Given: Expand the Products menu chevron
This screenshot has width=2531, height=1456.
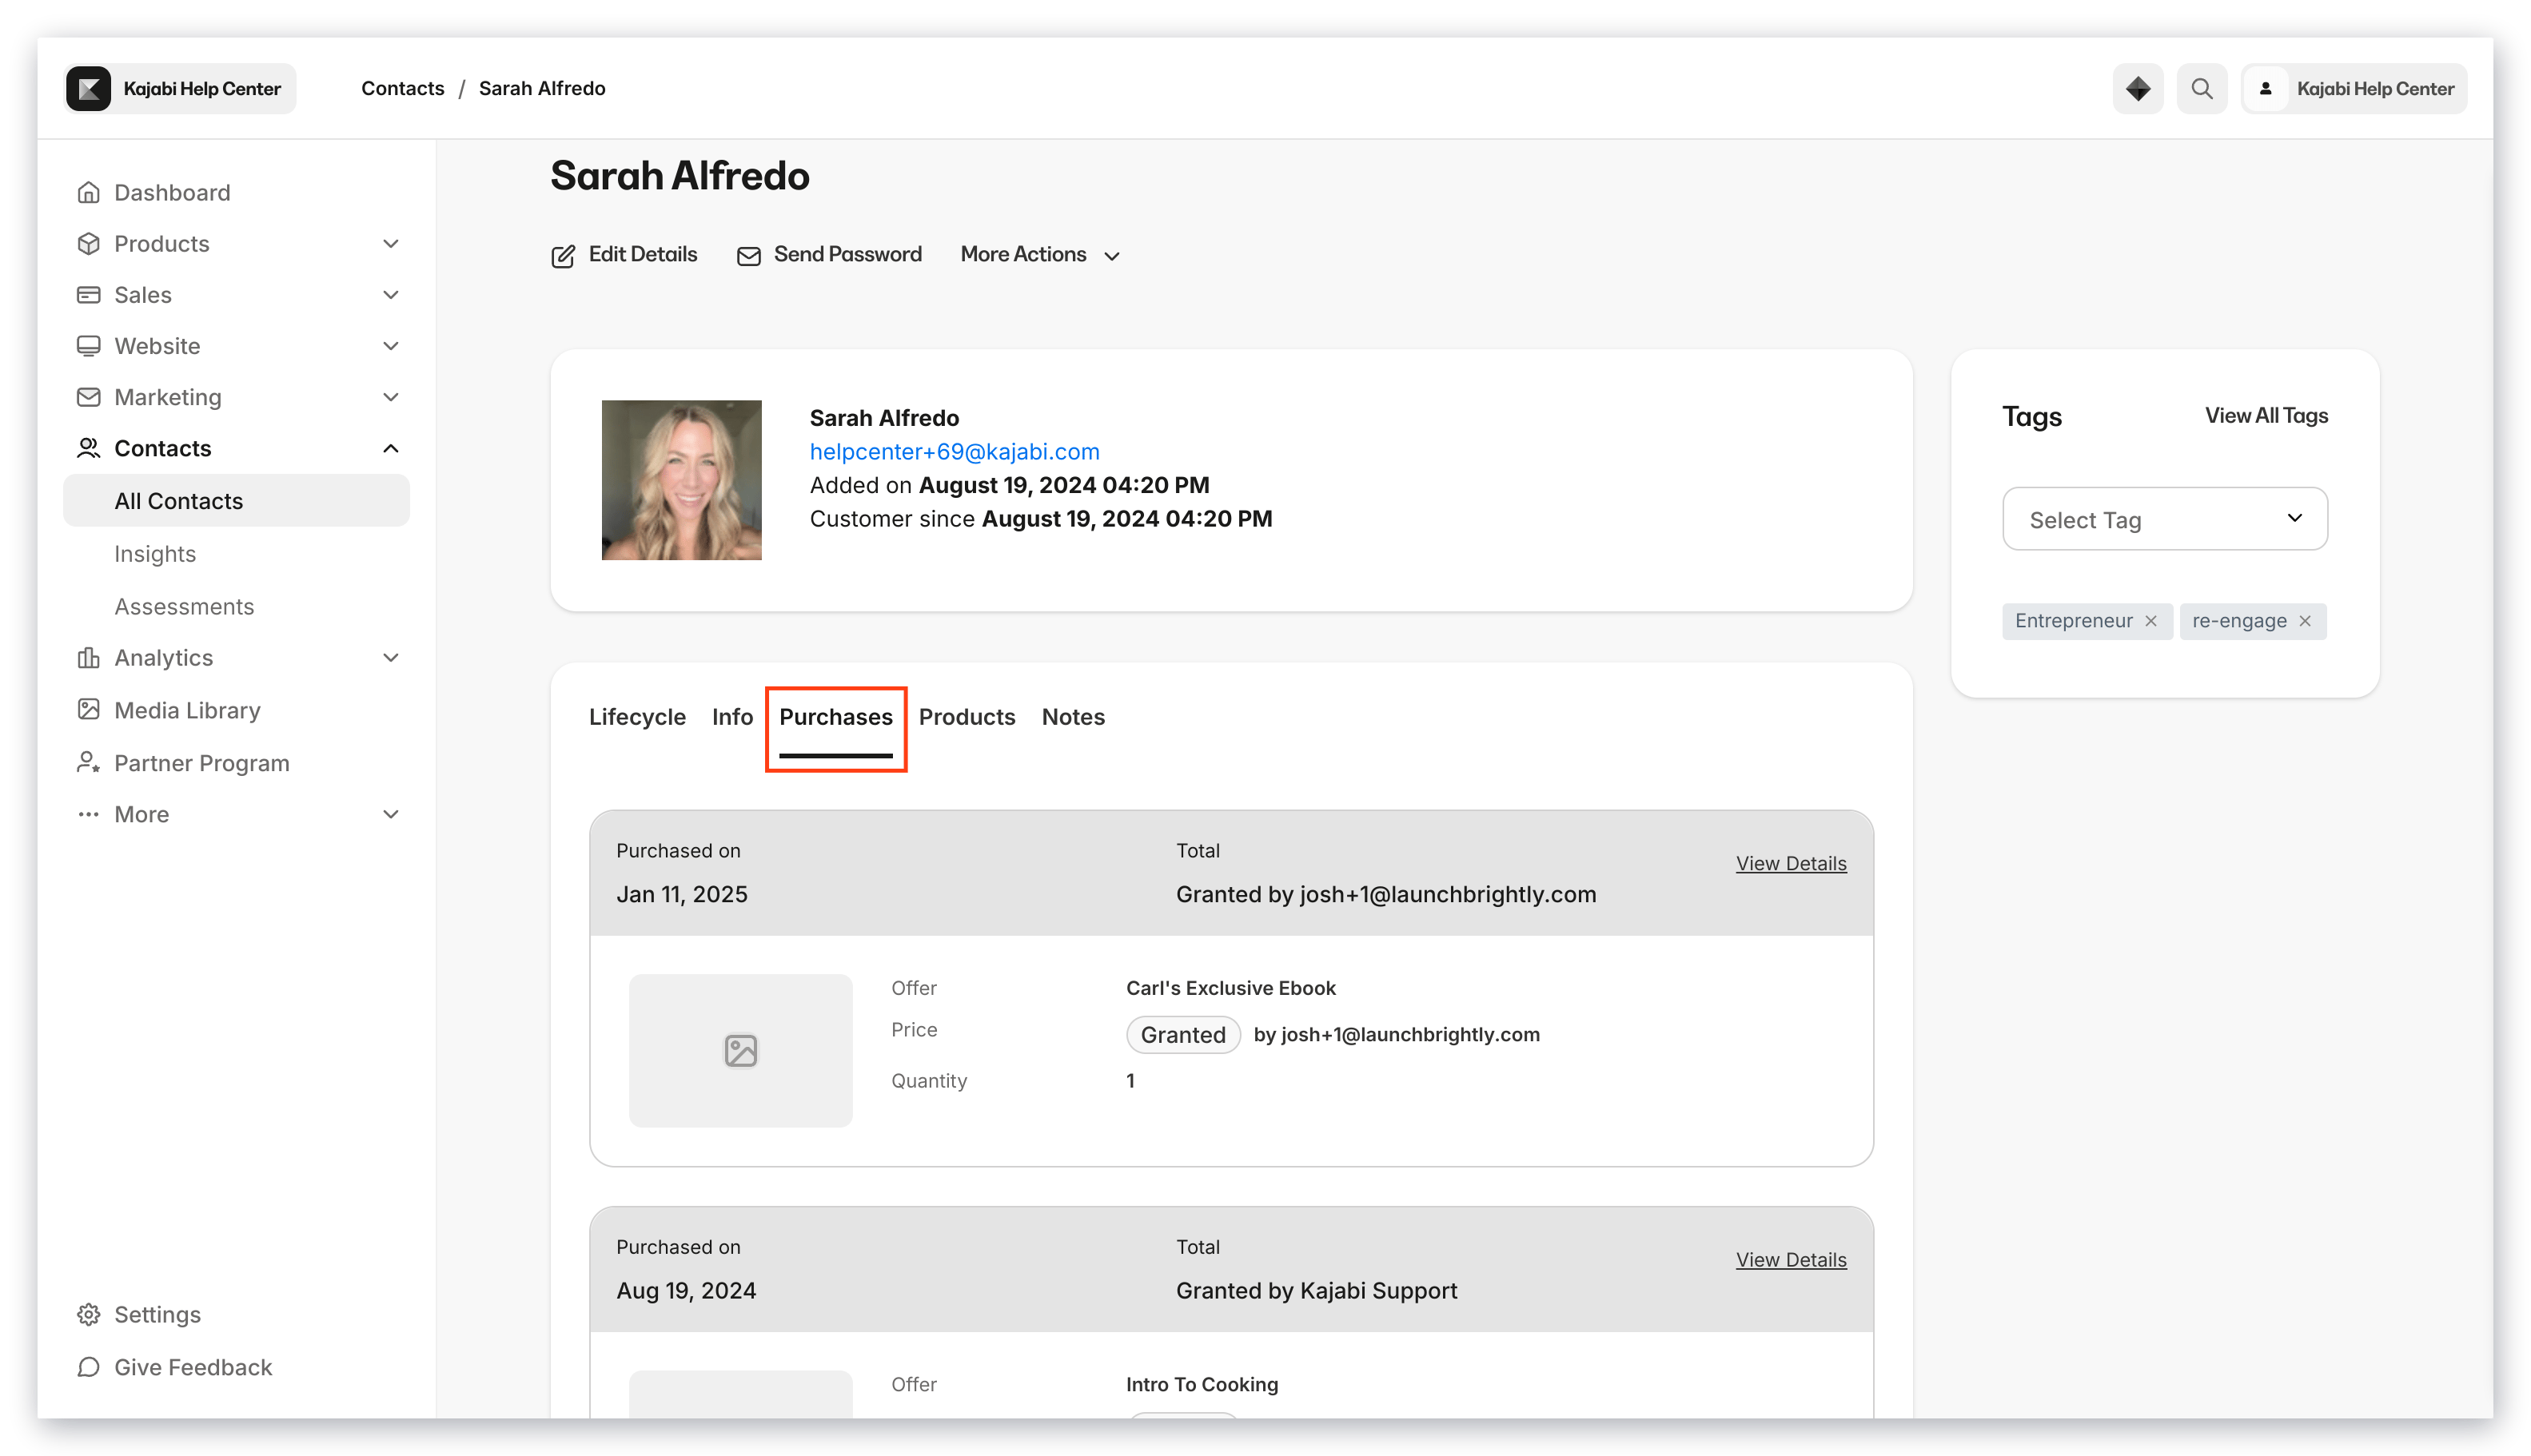Looking at the screenshot, I should (x=390, y=243).
